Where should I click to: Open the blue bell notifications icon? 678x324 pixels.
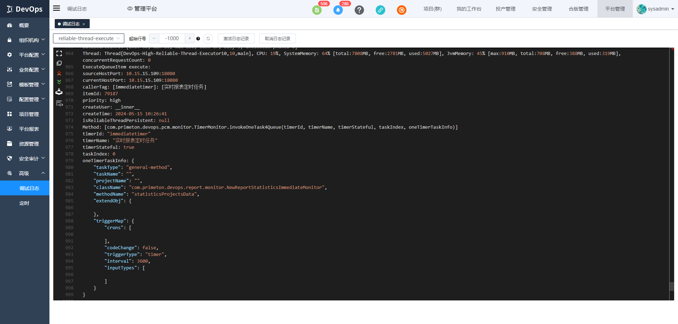[x=338, y=10]
